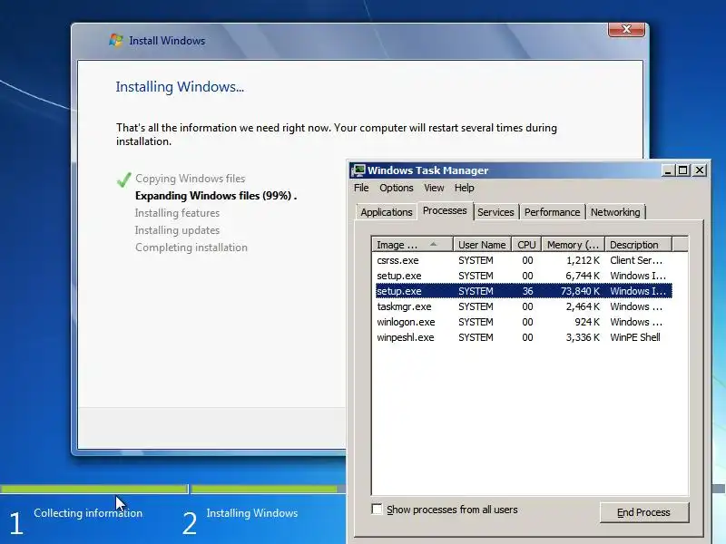Select the Processes tab
The width and height of the screenshot is (726, 544).
pos(445,210)
